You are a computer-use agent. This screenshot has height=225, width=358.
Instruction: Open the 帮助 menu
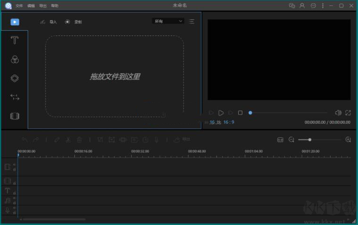click(x=55, y=6)
